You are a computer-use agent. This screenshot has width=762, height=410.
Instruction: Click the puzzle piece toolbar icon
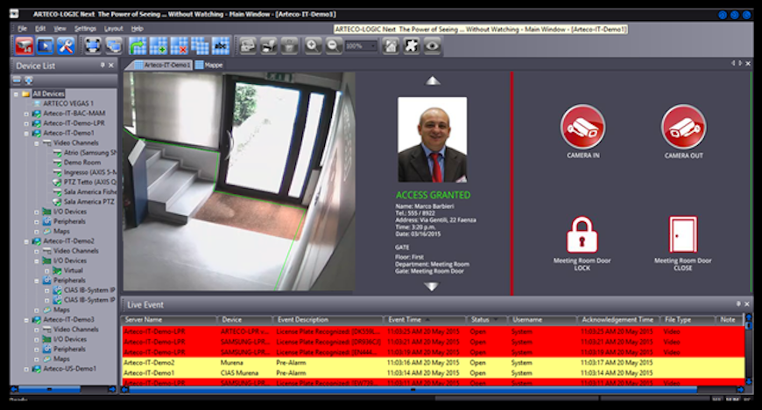[411, 46]
